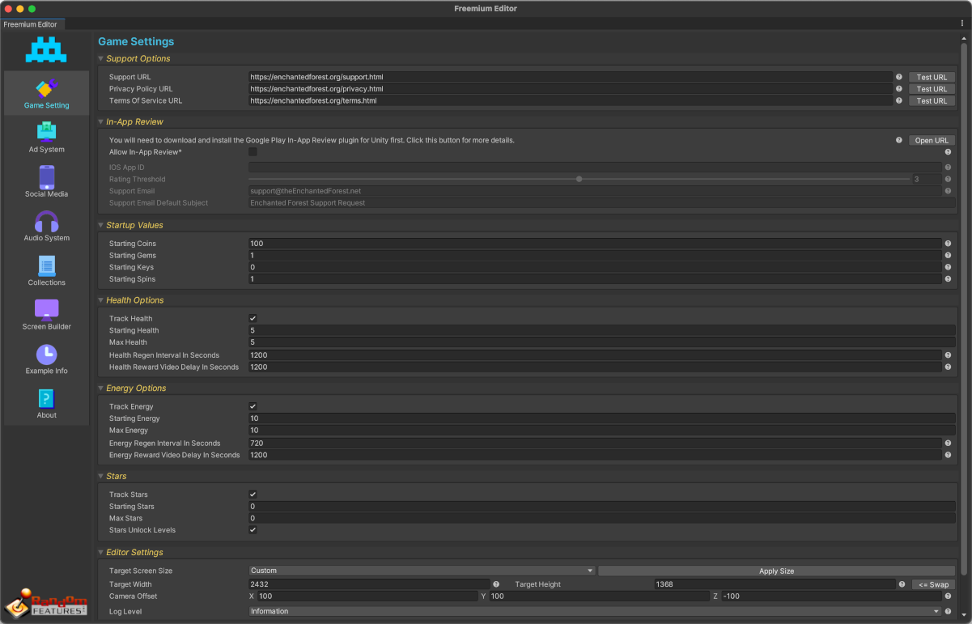Go to the Collections section icon
This screenshot has height=624, width=972.
46,265
